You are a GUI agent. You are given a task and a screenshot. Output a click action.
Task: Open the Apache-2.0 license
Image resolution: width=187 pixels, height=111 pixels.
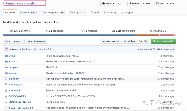[x=158, y=31]
